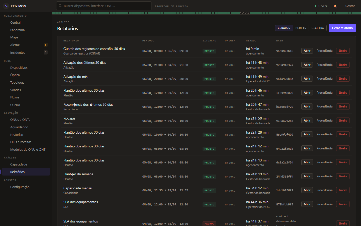Click the FTTx MON pulse logo icon

[x=6, y=6]
